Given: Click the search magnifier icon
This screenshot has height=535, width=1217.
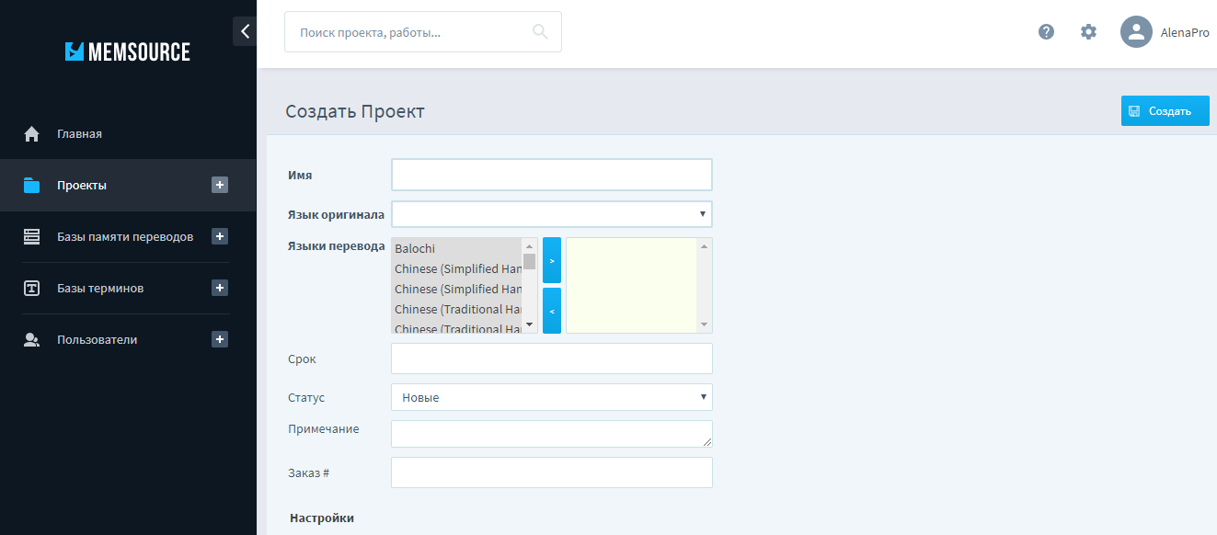Looking at the screenshot, I should 540,32.
